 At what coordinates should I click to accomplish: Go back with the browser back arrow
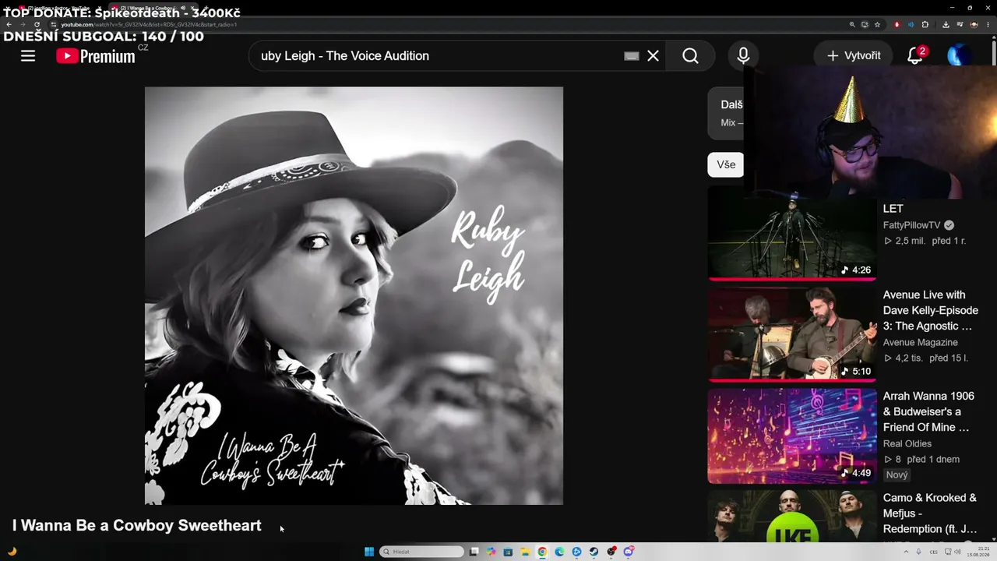click(x=9, y=24)
